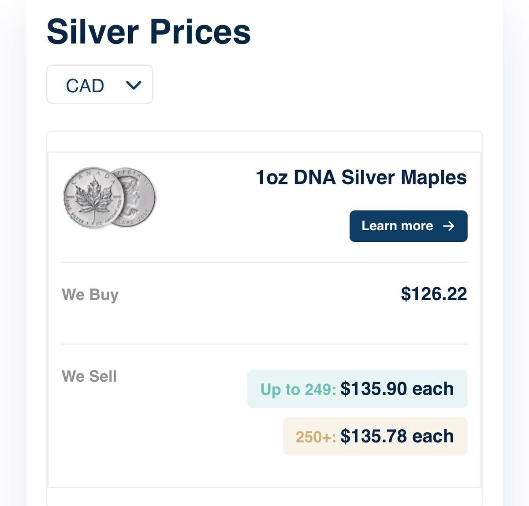
Task: Click the gold '250+:' quantity label
Action: pos(316,437)
